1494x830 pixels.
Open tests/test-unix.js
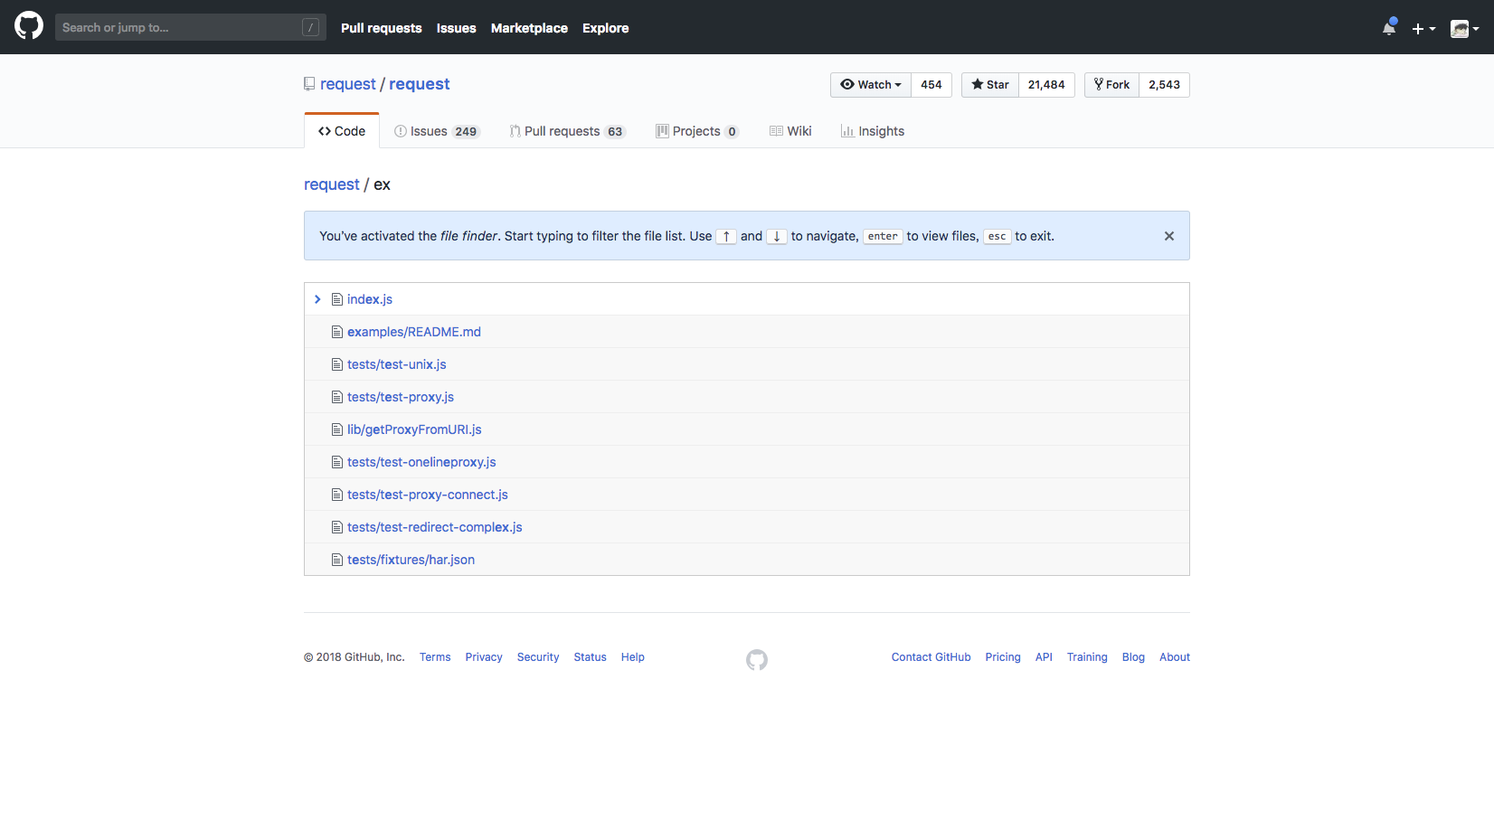[x=397, y=364]
